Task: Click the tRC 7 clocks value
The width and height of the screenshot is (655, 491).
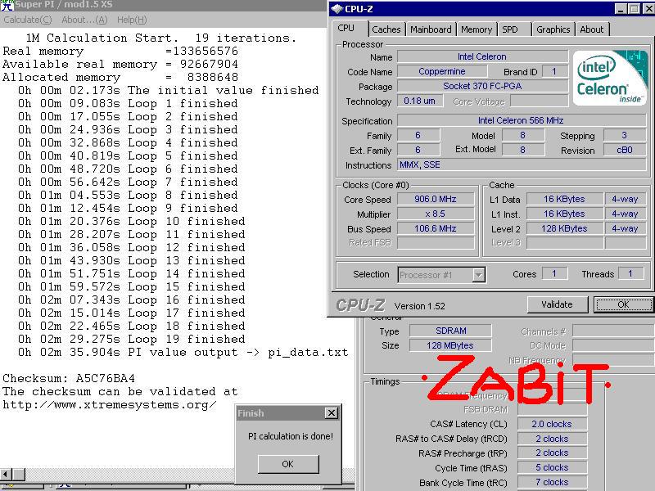Action: [x=552, y=482]
